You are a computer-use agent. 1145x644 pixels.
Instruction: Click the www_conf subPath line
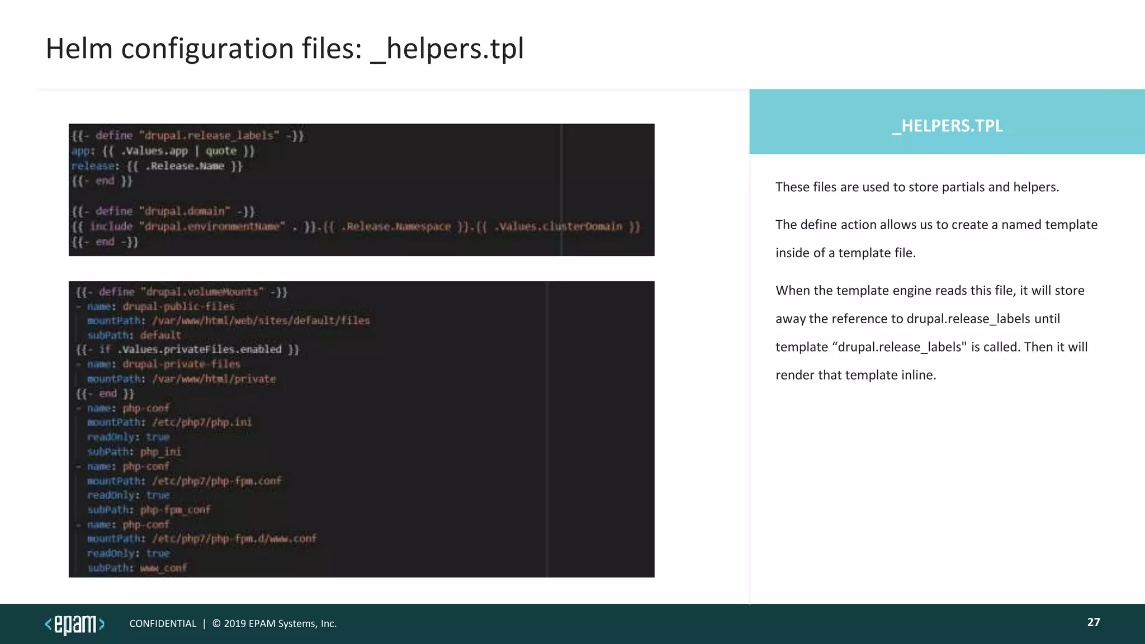(x=138, y=568)
